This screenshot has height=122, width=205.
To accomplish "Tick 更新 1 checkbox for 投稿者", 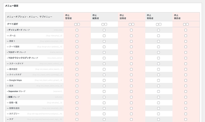I will click(x=131, y=41).
